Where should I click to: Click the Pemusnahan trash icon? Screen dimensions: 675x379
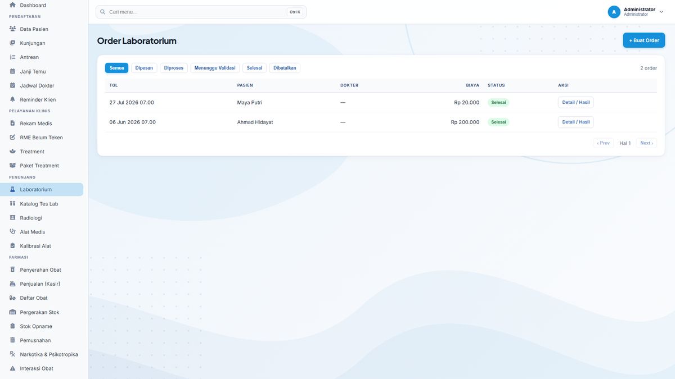[12, 340]
